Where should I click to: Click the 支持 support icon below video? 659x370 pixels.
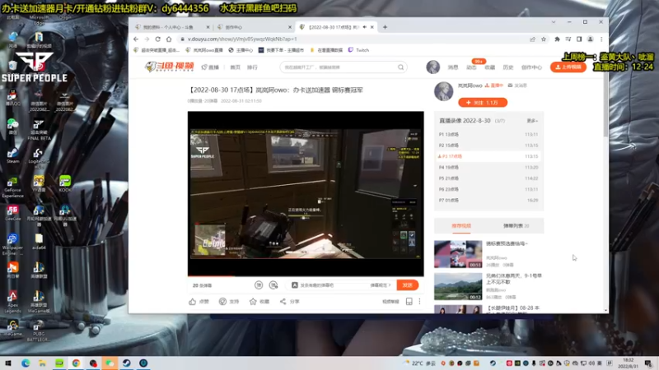point(222,301)
